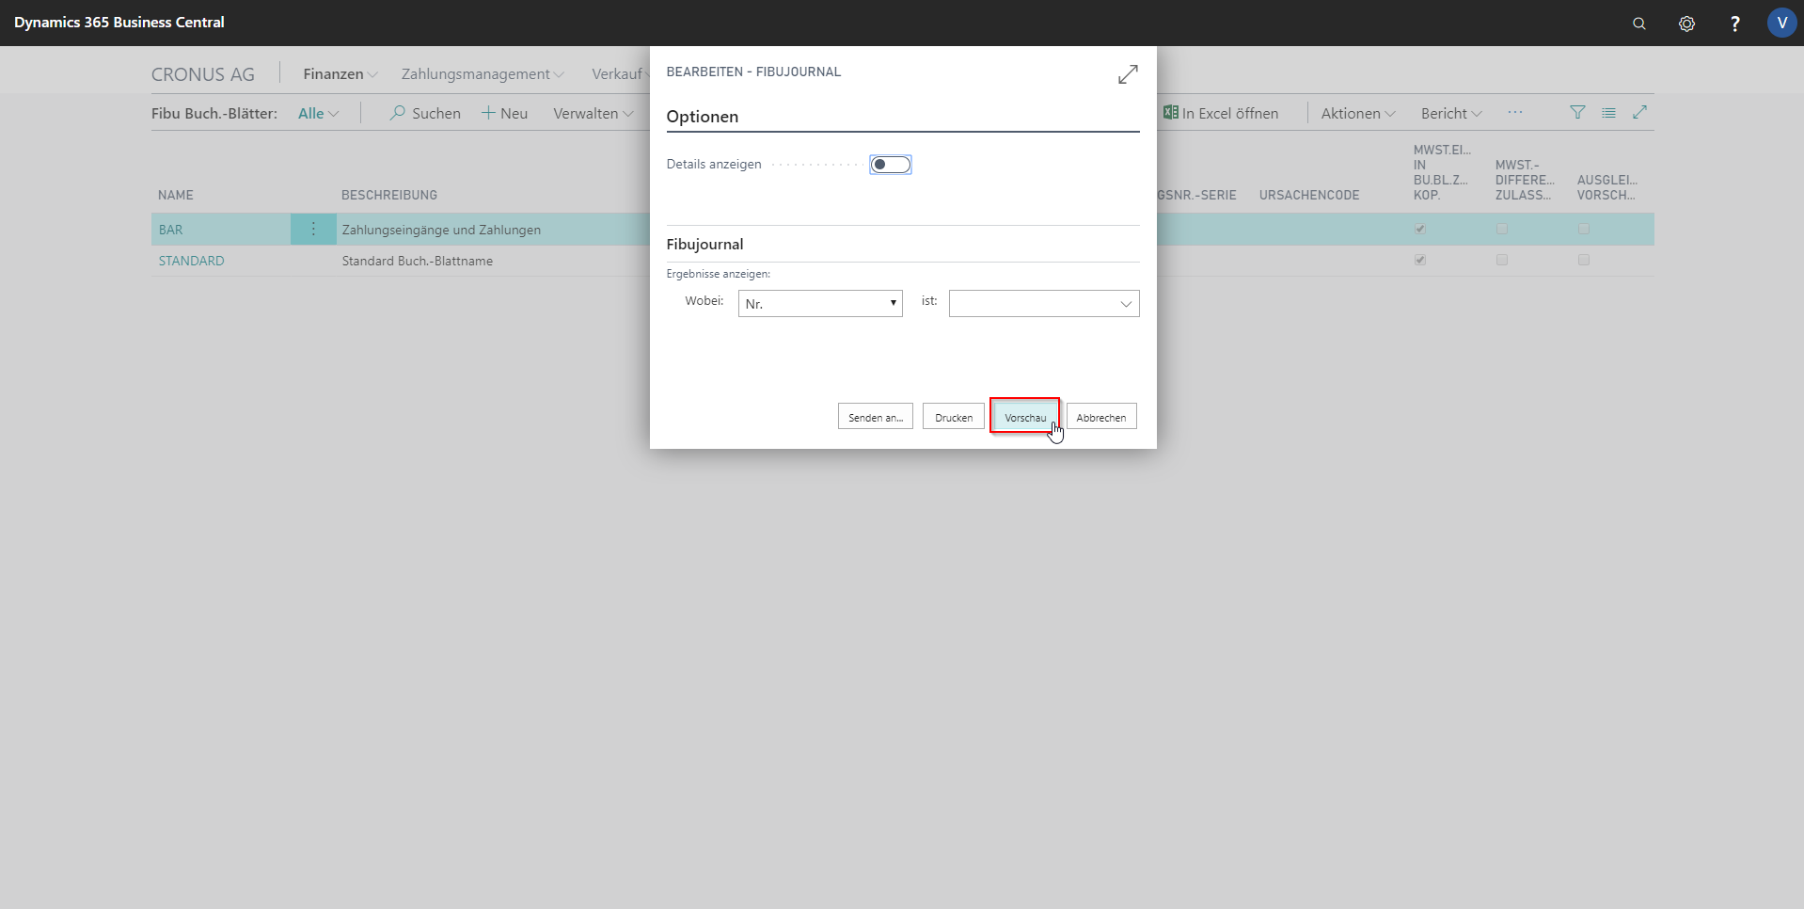The height and width of the screenshot is (909, 1804).
Task: Toggle Ausgleich vorschlagen checkbox in STANDARD row
Action: (x=1584, y=260)
